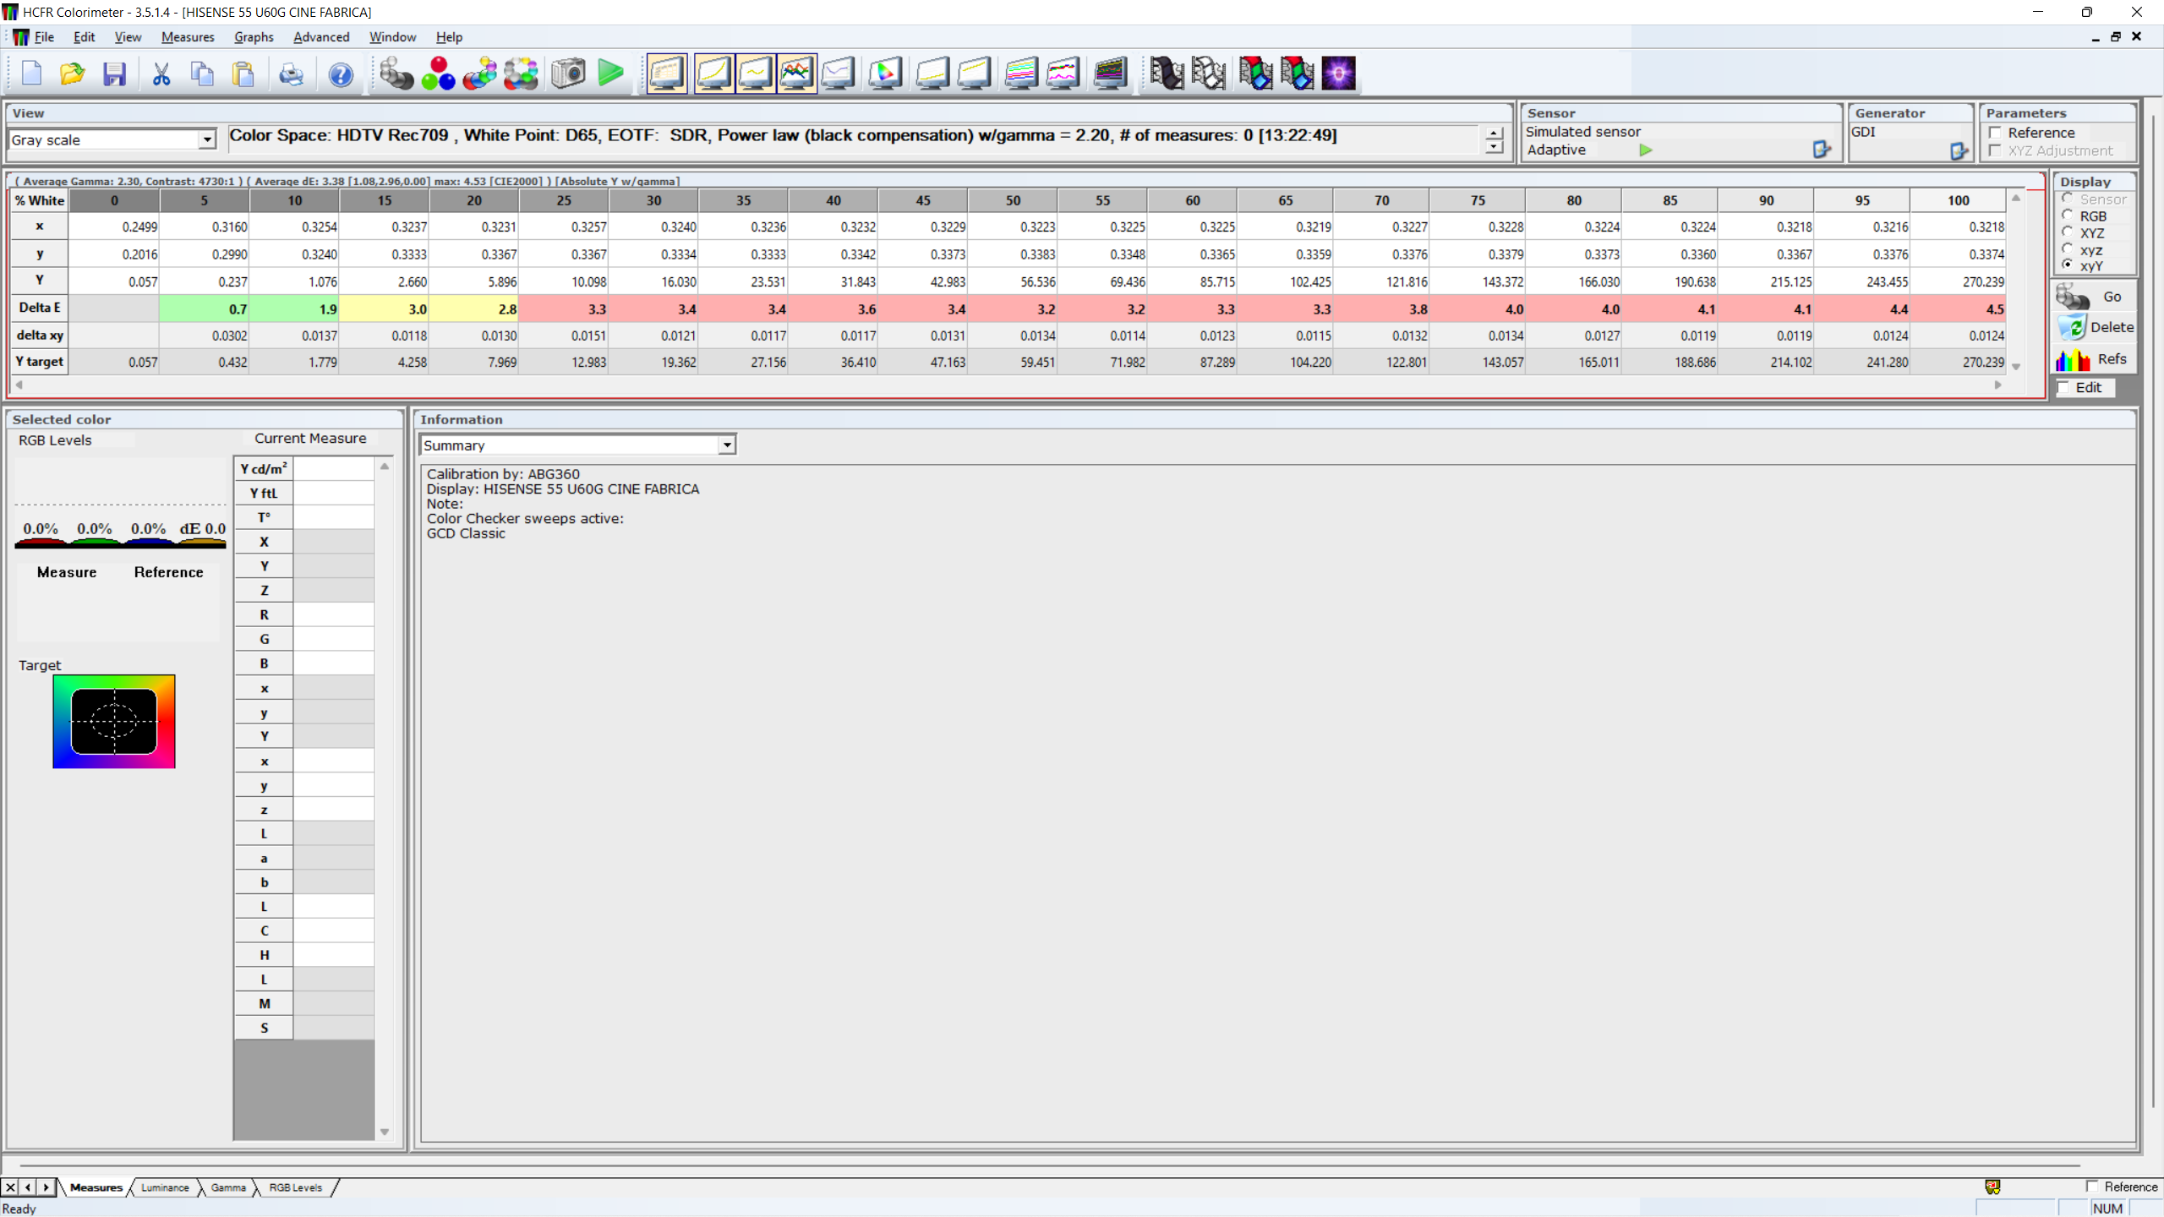Toggle the Measures table view monitor icon
2164x1217 pixels.
coord(667,74)
